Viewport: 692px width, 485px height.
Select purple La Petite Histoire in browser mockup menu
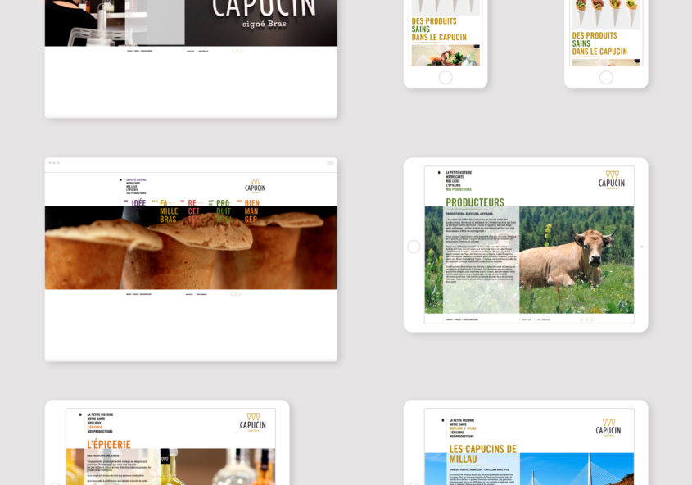(136, 180)
